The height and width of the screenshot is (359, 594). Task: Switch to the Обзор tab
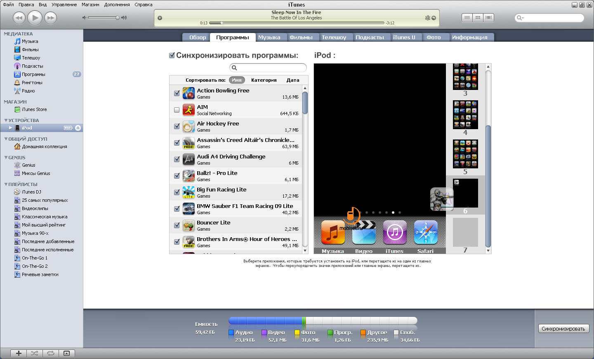197,37
